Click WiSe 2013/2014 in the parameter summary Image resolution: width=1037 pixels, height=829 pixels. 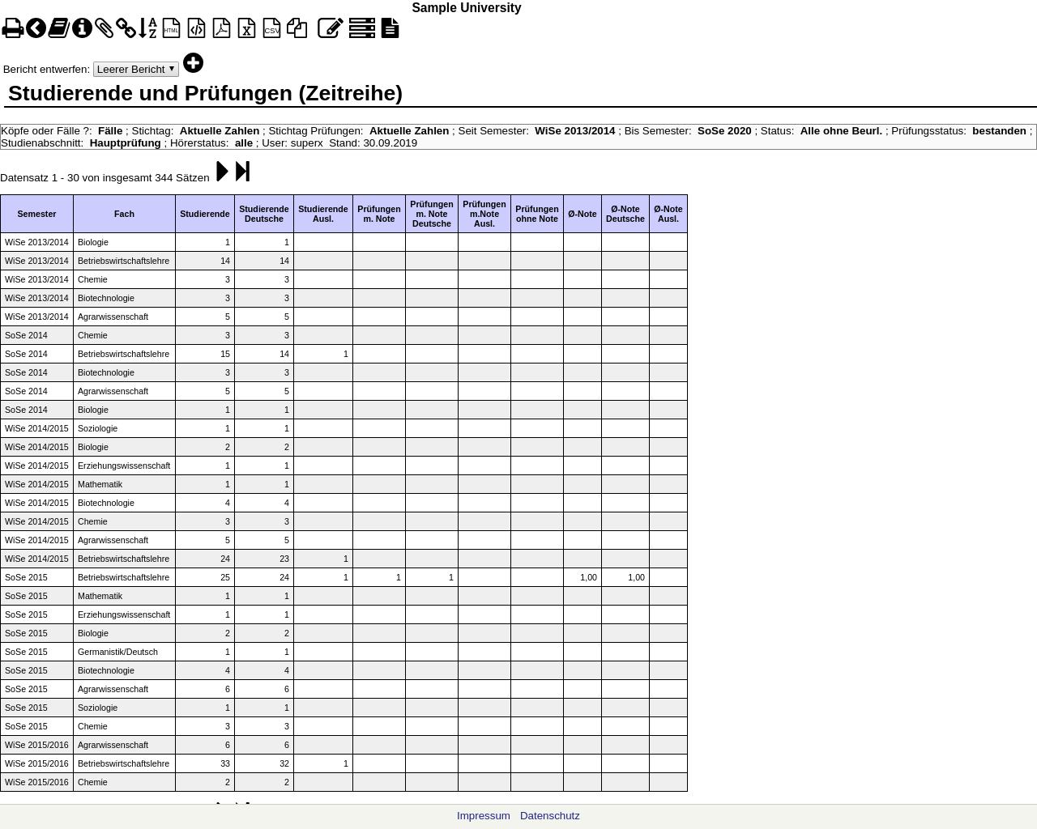(x=574, y=131)
